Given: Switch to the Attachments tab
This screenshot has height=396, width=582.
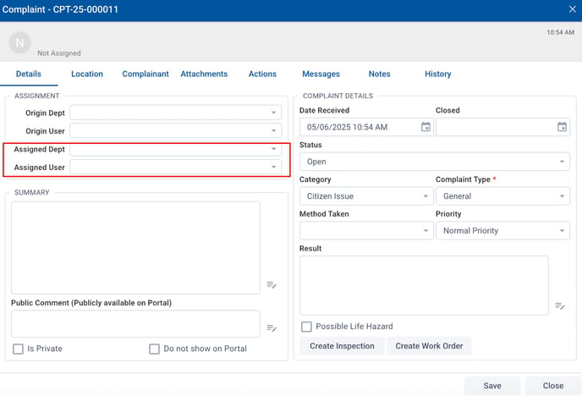Looking at the screenshot, I should click(204, 74).
